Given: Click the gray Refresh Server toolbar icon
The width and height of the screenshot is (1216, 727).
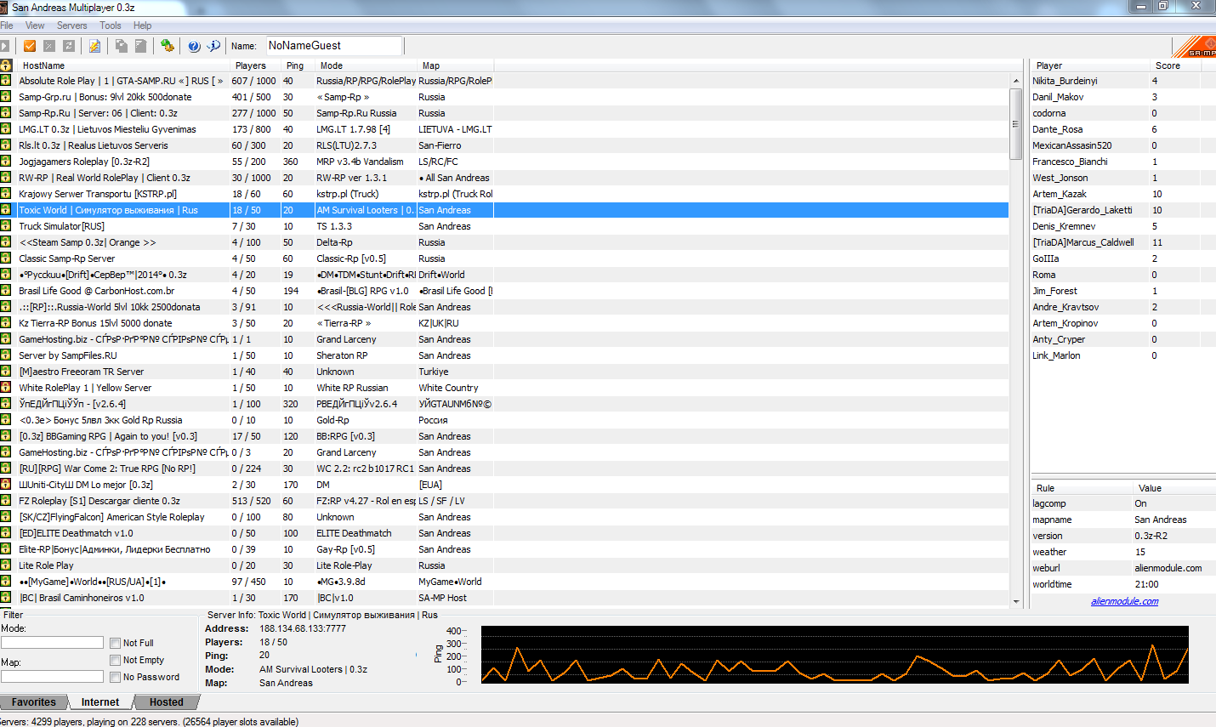Looking at the screenshot, I should point(69,46).
